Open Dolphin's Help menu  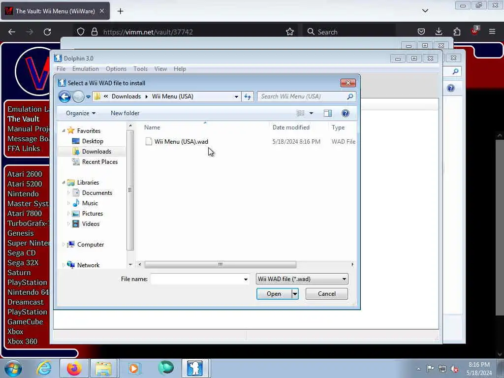(x=180, y=69)
